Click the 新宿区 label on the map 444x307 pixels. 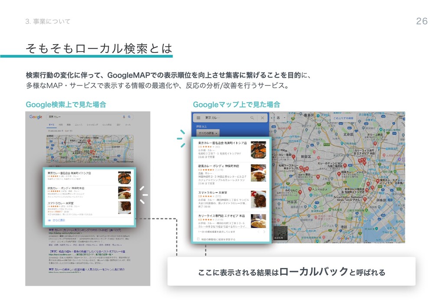pos(306,157)
